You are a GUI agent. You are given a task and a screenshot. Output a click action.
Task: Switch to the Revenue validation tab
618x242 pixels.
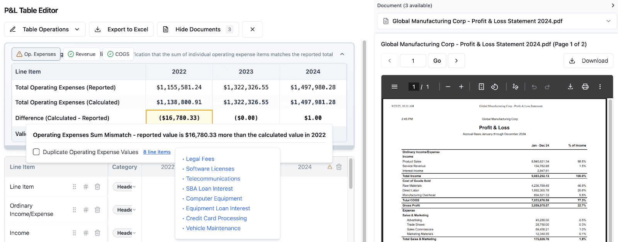click(x=81, y=54)
